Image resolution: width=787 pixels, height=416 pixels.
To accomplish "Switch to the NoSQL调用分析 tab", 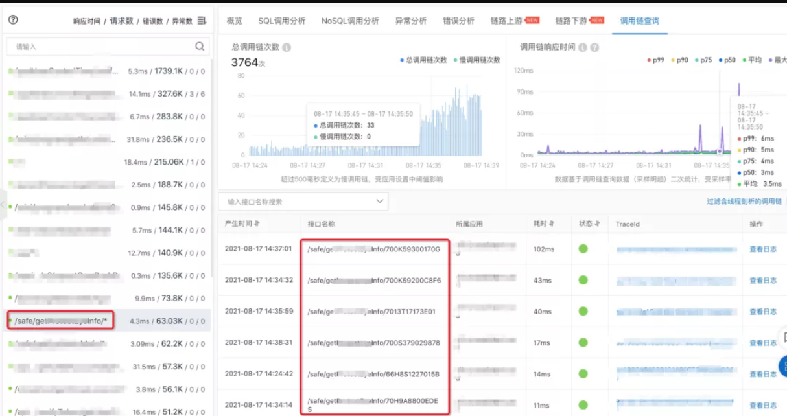I will 350,21.
